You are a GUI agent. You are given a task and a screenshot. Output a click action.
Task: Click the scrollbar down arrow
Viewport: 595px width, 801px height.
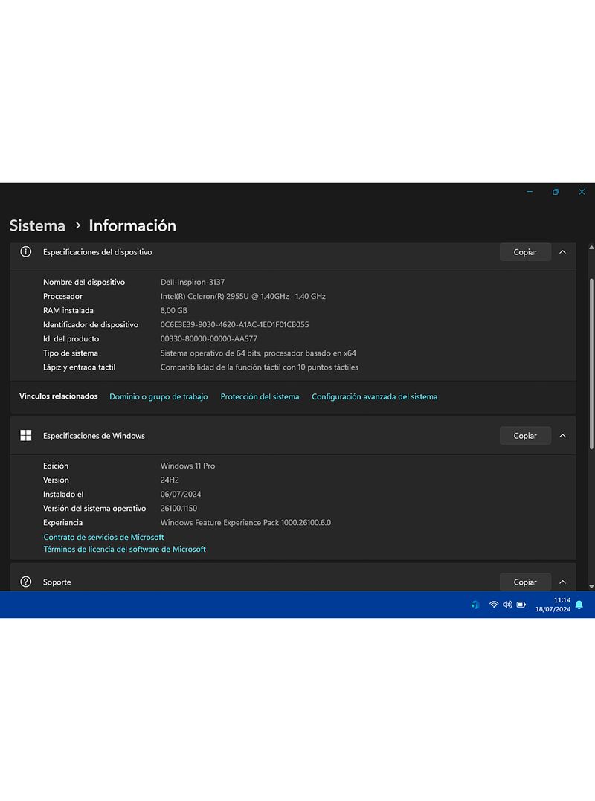(591, 587)
